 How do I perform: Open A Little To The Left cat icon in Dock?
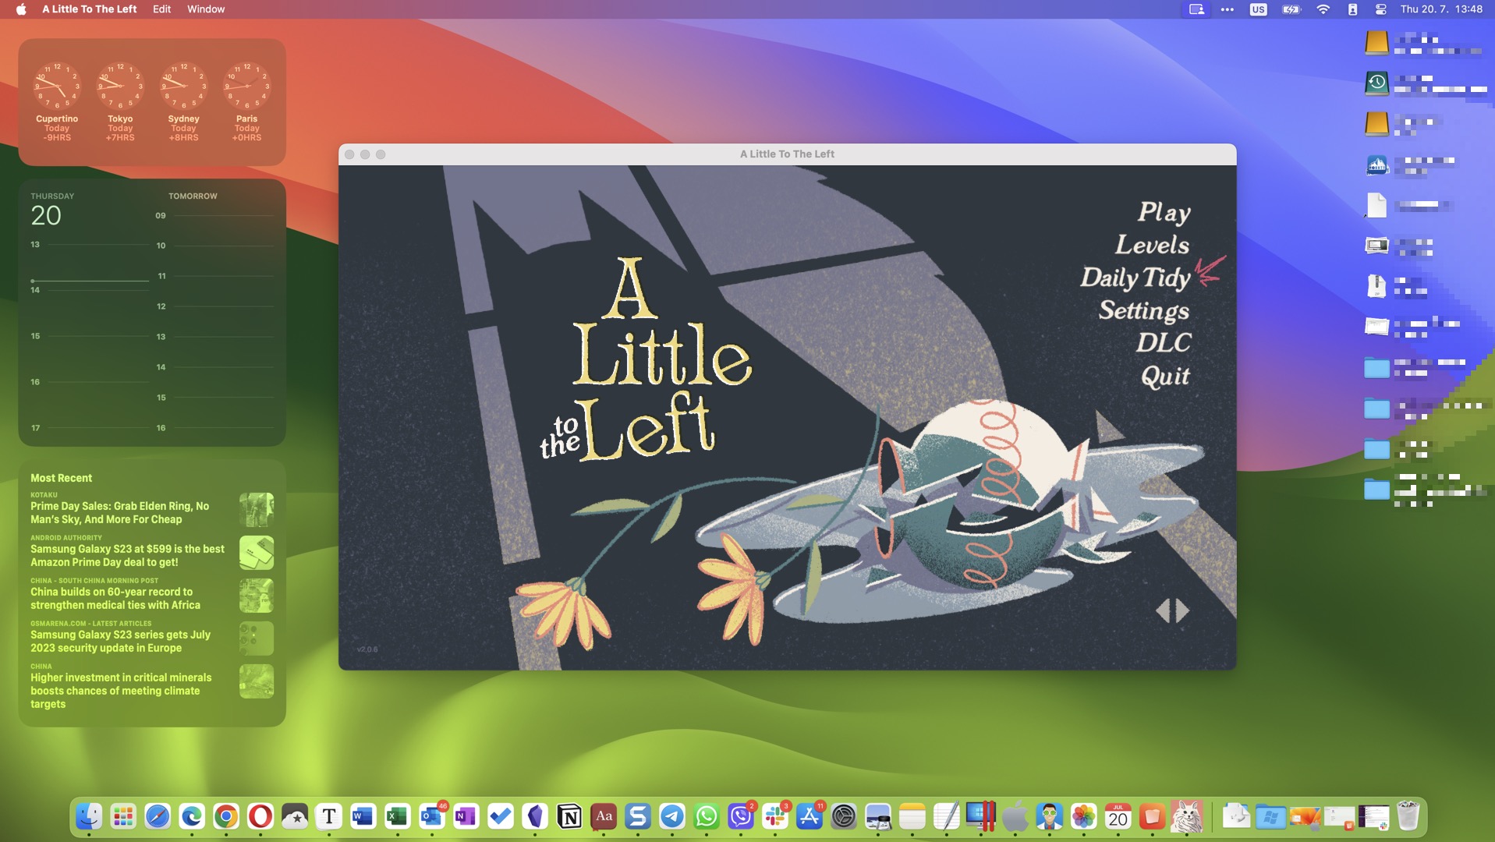[x=1187, y=816]
